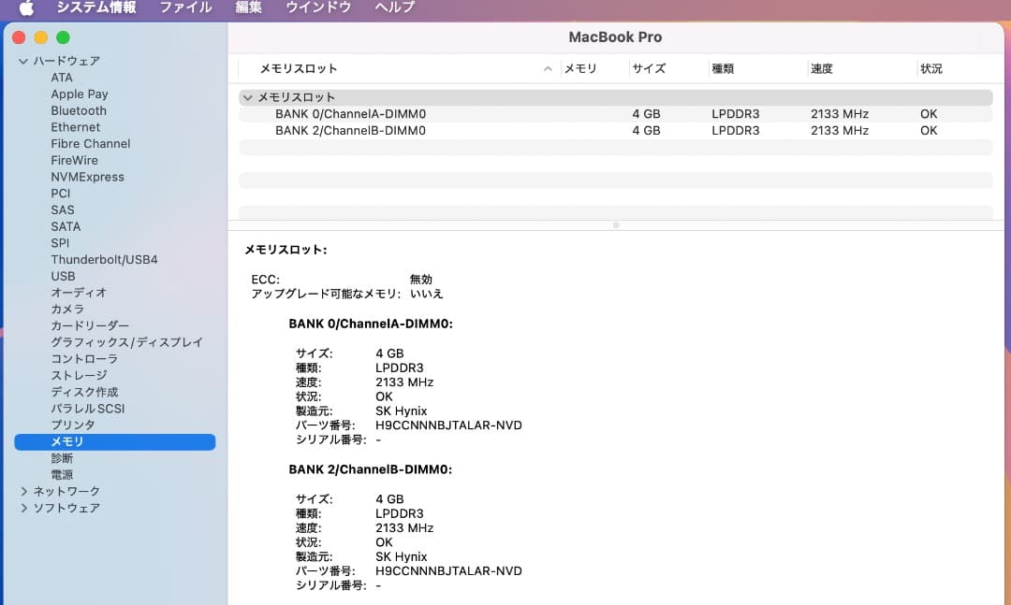
Task: Open the ファイル menu
Action: (x=185, y=8)
